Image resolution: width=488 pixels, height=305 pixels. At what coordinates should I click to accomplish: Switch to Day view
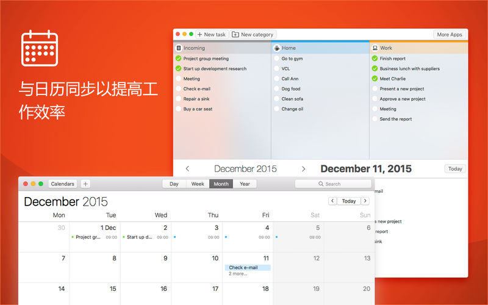click(x=174, y=184)
